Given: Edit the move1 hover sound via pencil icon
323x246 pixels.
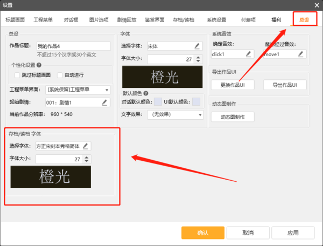Looking at the screenshot, I should [301, 54].
